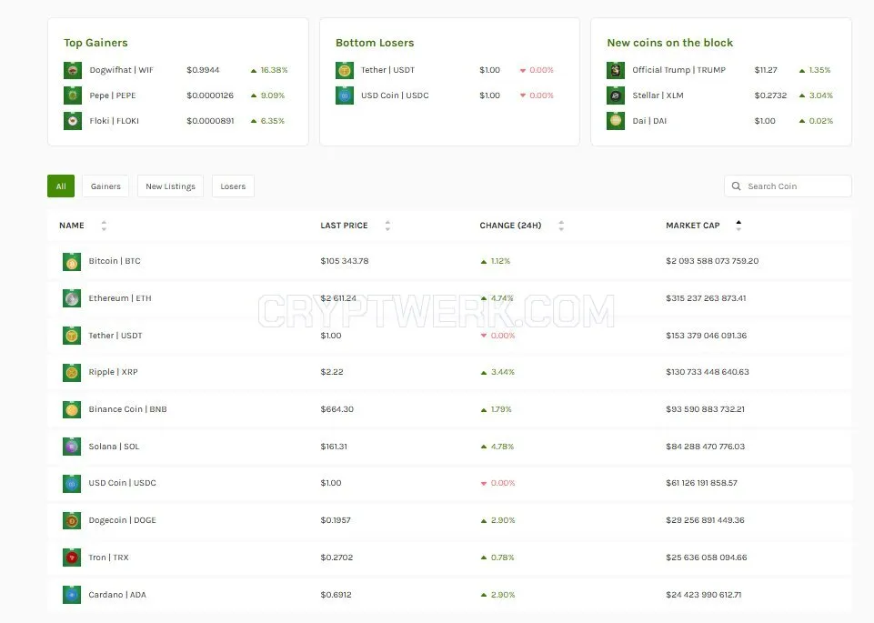Image resolution: width=874 pixels, height=623 pixels.
Task: Click Ethereum price $2 611.24
Action: tap(338, 298)
